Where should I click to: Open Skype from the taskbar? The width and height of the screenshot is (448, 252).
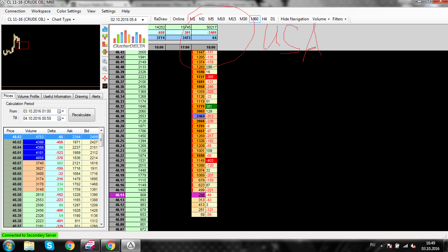coord(50,245)
